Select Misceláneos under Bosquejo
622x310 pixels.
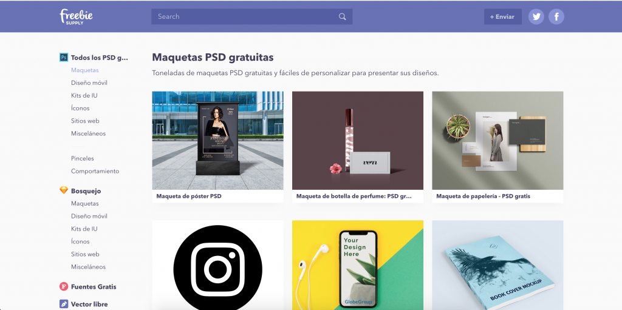click(x=89, y=267)
